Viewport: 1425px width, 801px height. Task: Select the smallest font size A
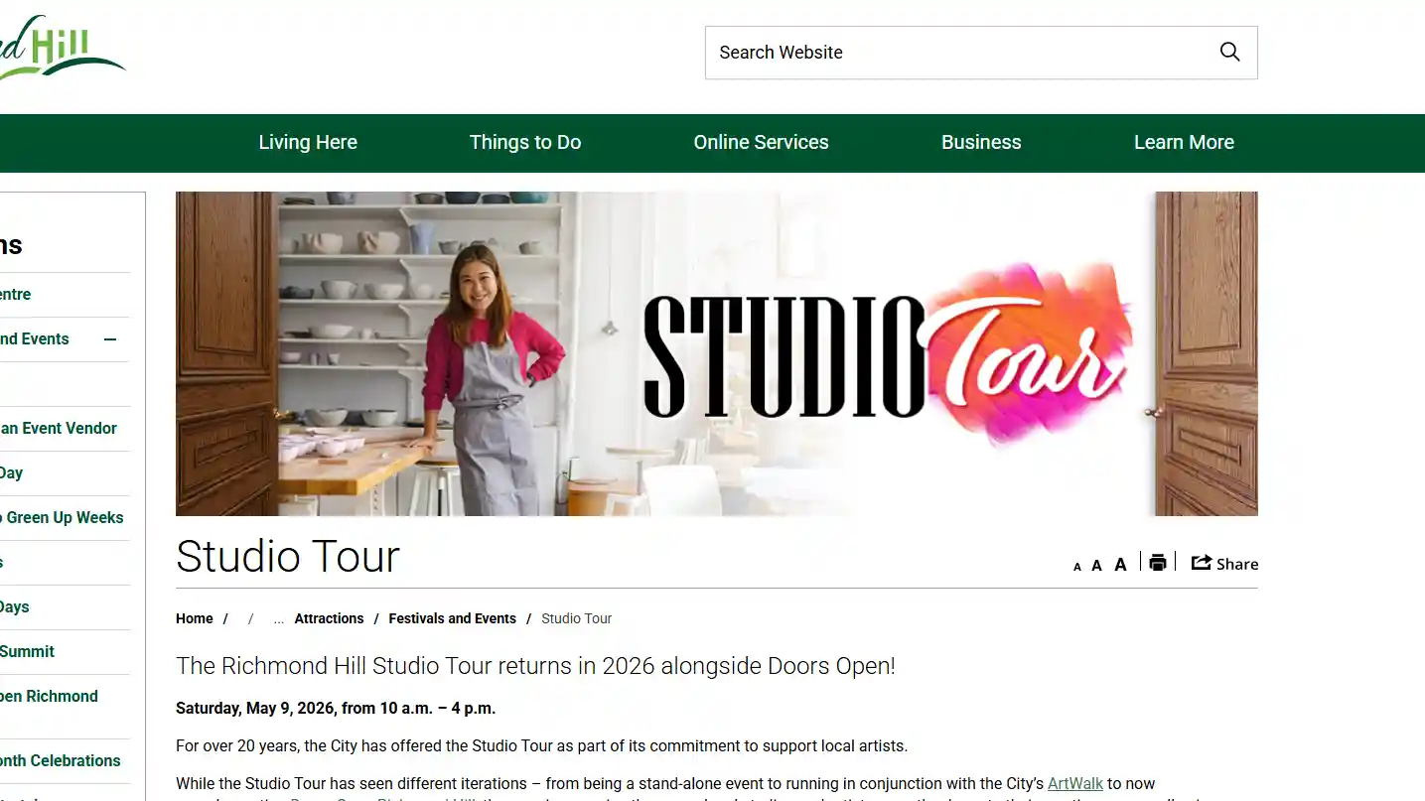(x=1076, y=565)
